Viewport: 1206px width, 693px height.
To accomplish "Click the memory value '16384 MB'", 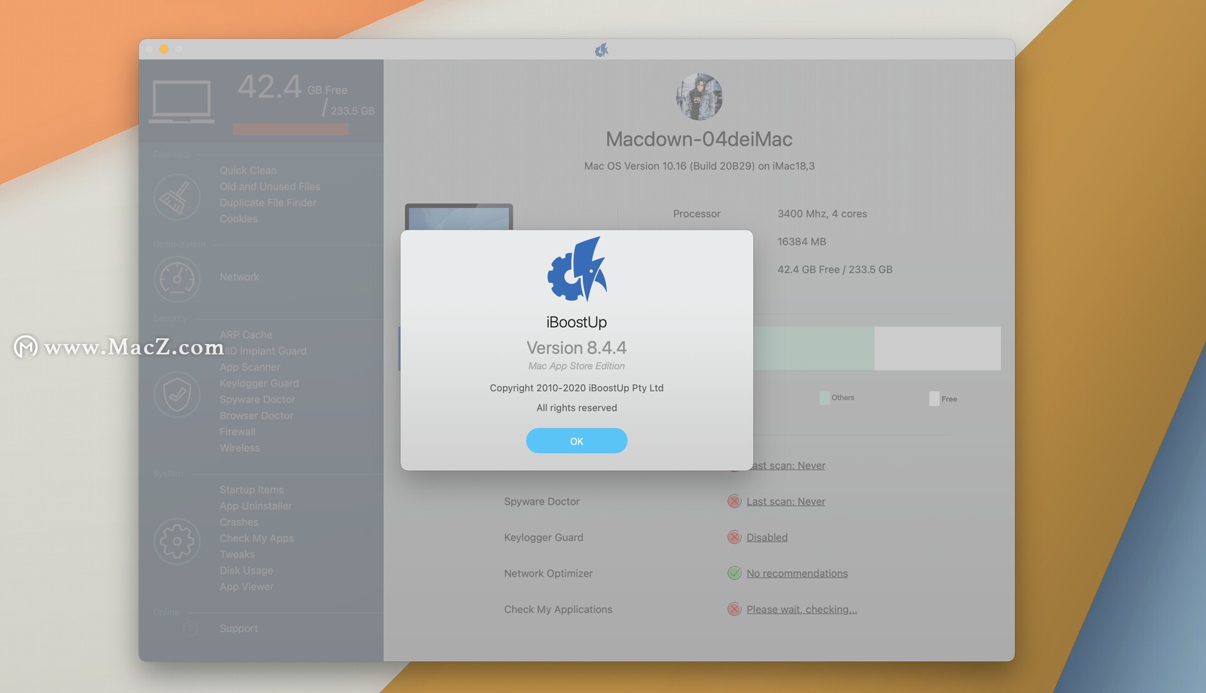I will click(801, 242).
